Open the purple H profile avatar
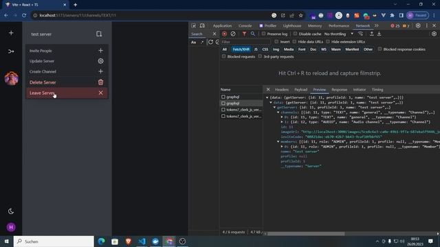Viewport: 440px width, 247px height. (x=11, y=227)
